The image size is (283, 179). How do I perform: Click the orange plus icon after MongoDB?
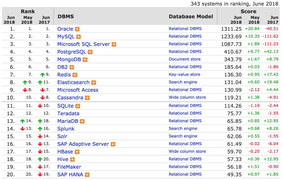(x=85, y=60)
